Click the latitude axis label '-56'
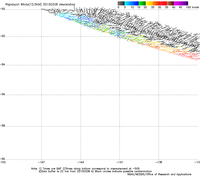 [2, 94]
